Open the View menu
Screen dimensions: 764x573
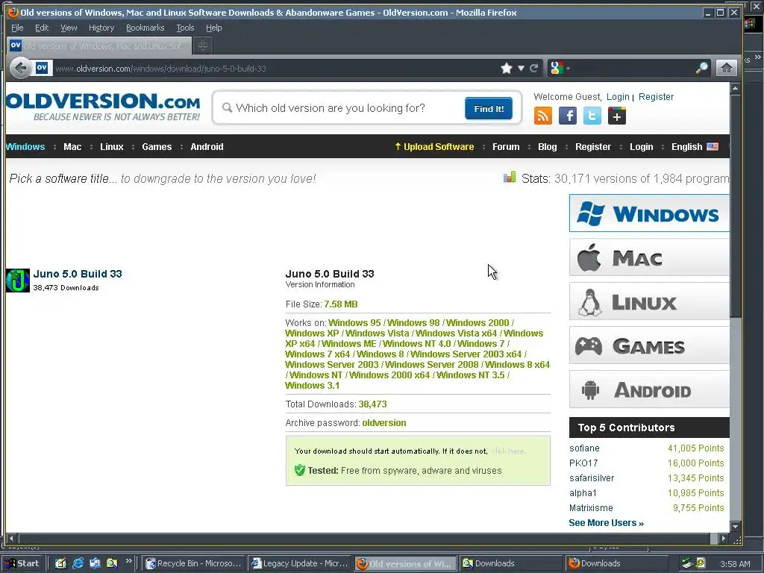tap(69, 28)
